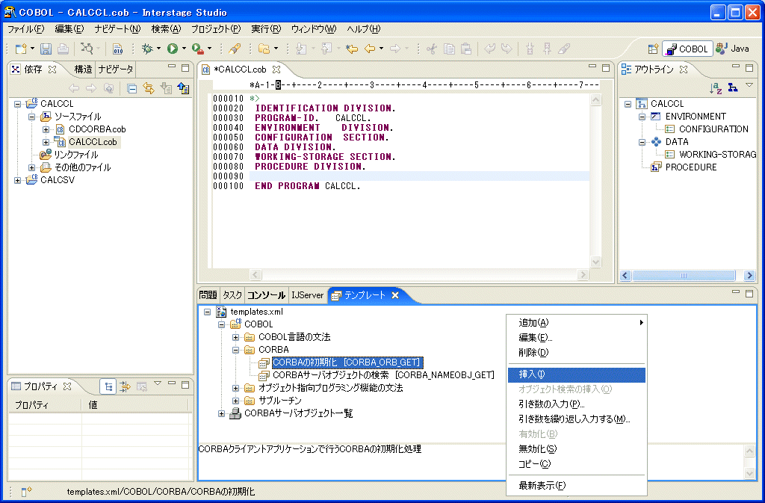
Task: Choose 無効化(S) in context menu
Action: tap(577, 449)
